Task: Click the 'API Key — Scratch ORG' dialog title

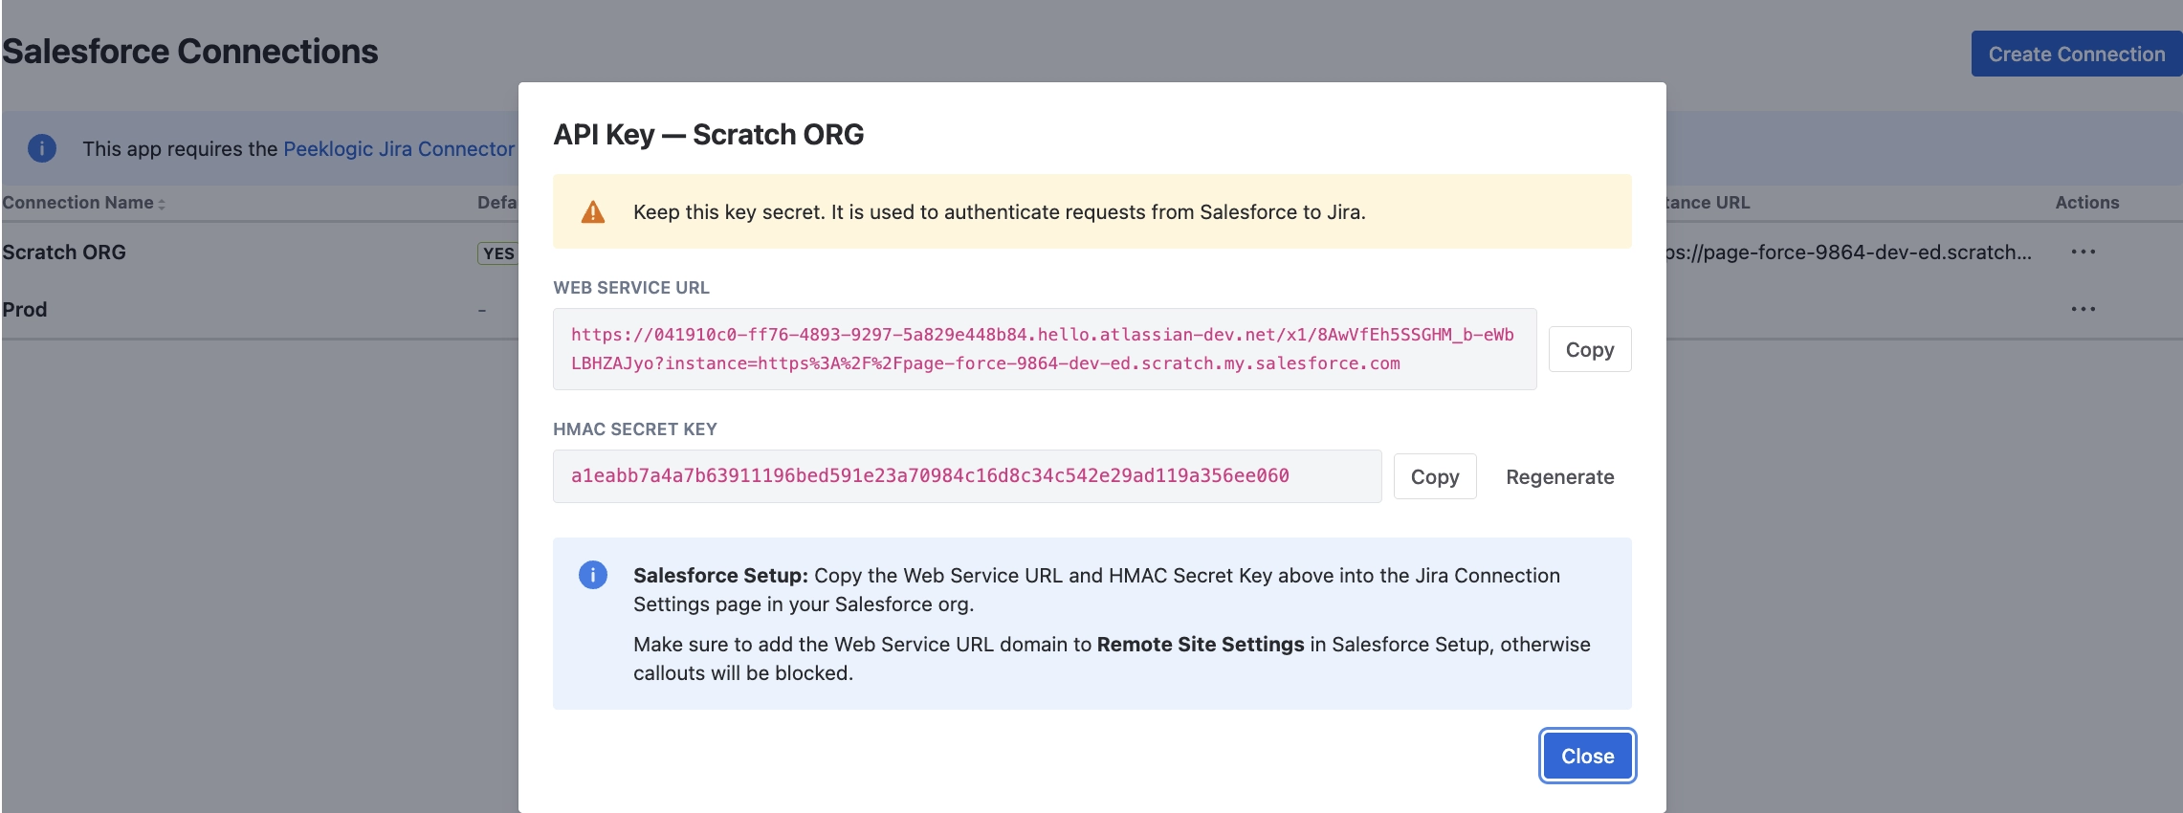Action: [709, 135]
